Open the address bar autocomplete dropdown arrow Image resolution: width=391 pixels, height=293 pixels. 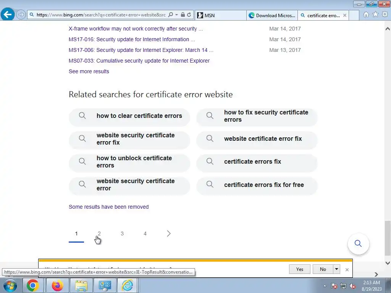tap(176, 15)
